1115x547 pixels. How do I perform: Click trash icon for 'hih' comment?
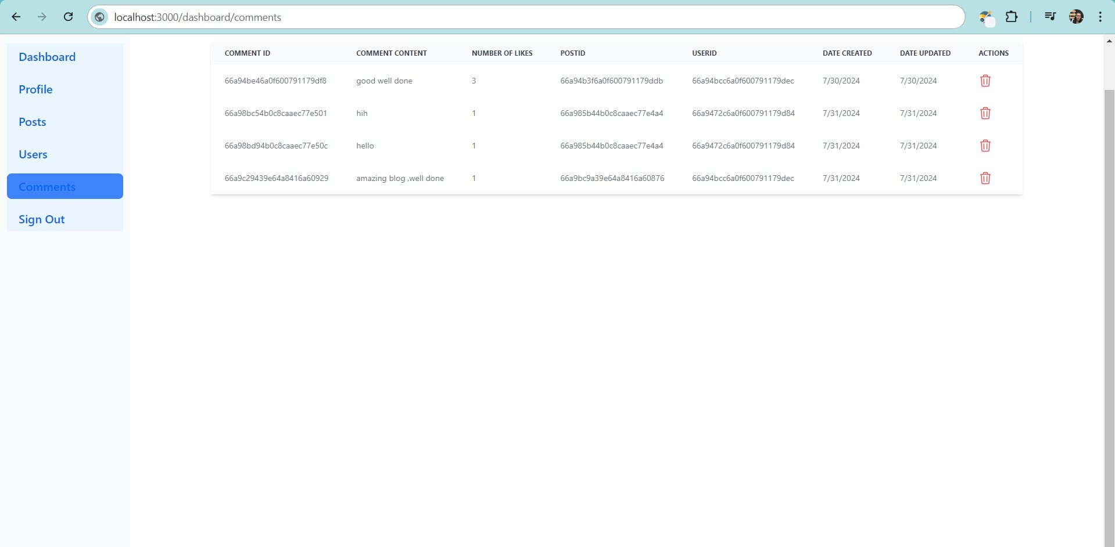coord(985,113)
